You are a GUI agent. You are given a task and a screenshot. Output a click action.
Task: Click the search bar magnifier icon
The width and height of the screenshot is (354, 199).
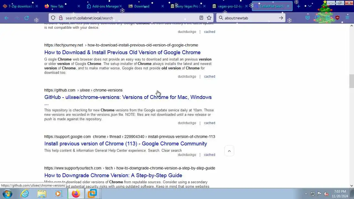tap(221, 18)
